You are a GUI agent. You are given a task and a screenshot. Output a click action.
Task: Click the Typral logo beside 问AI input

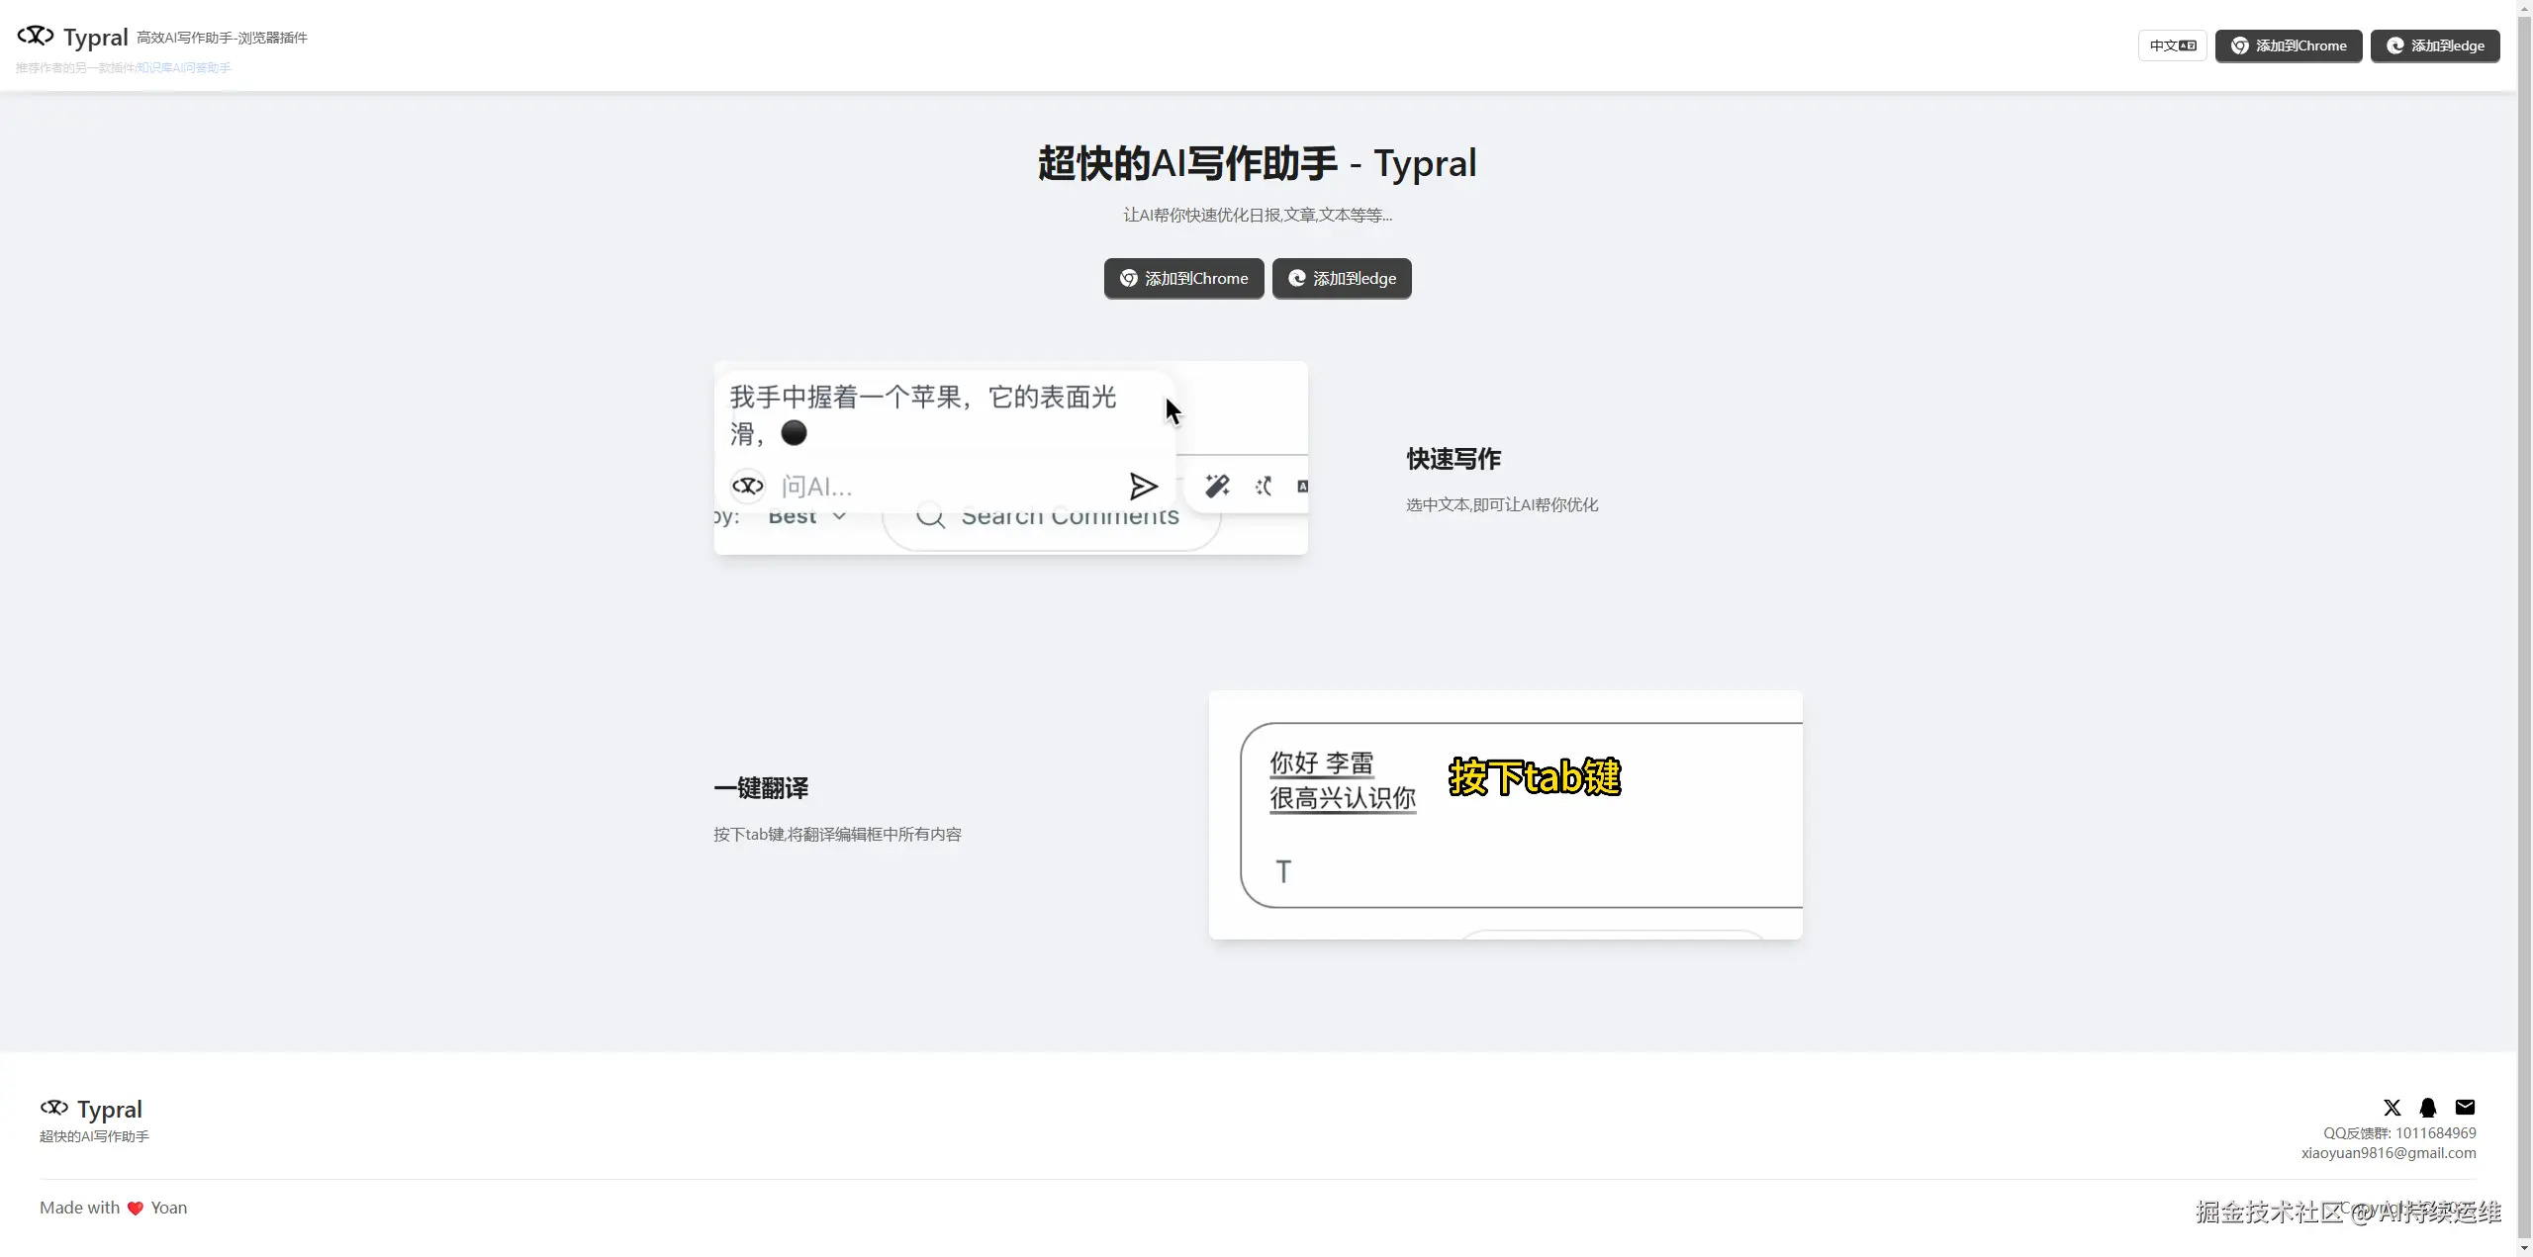[748, 486]
